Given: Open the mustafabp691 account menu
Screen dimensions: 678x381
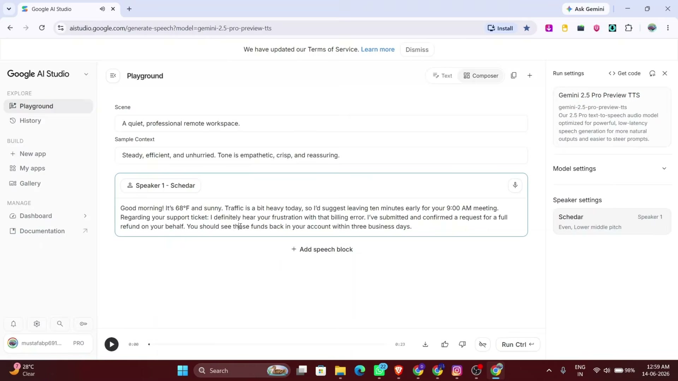Looking at the screenshot, I should coord(48,343).
